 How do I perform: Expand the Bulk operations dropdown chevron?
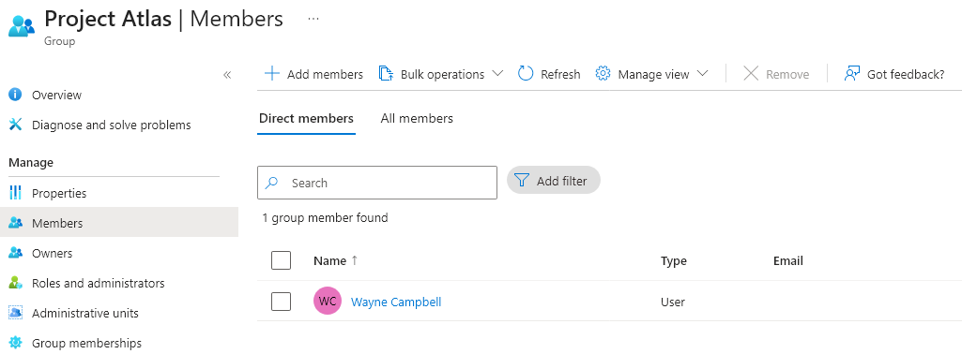[497, 74]
